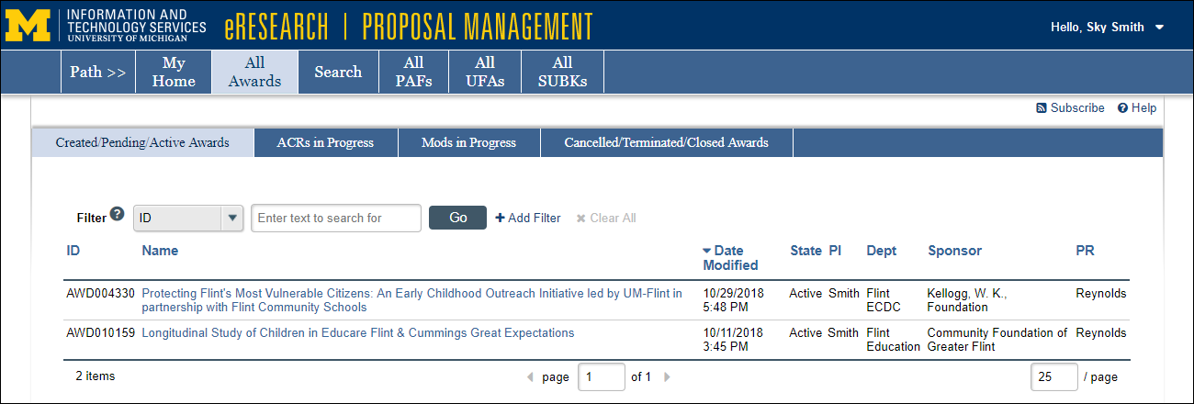Screen dimensions: 1194x404
Task: Sort by the Date Modified column arrow
Action: click(x=706, y=250)
